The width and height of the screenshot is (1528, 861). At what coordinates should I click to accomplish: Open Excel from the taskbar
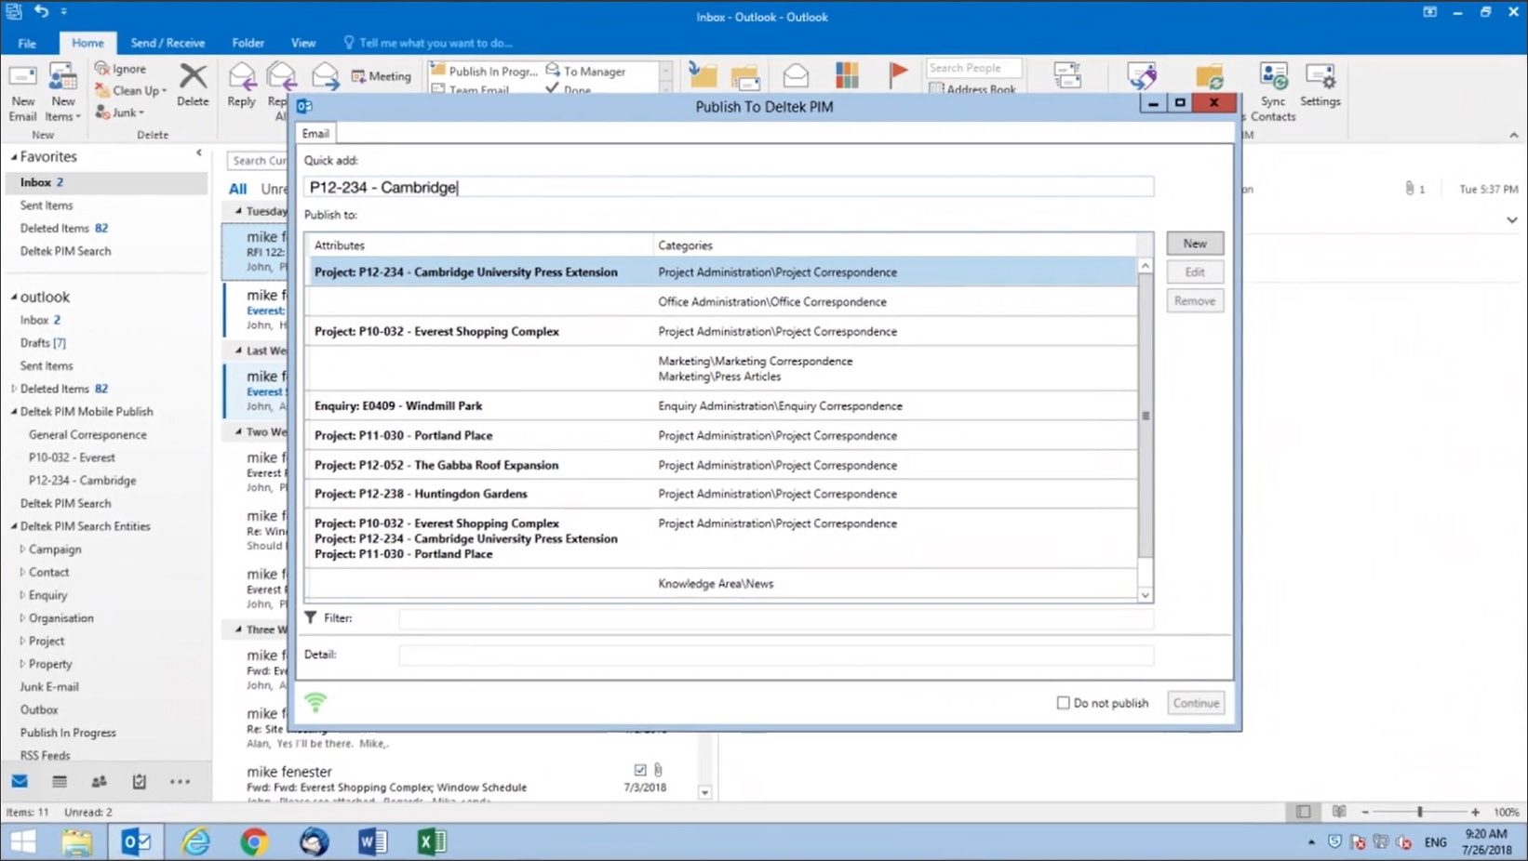click(431, 841)
